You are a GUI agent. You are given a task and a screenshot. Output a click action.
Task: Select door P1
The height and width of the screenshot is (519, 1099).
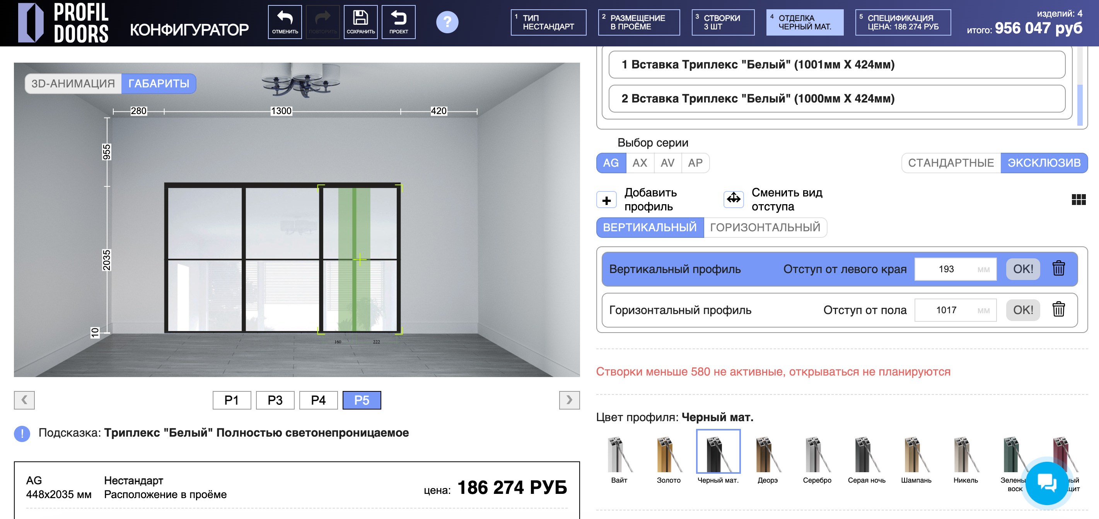[232, 400]
